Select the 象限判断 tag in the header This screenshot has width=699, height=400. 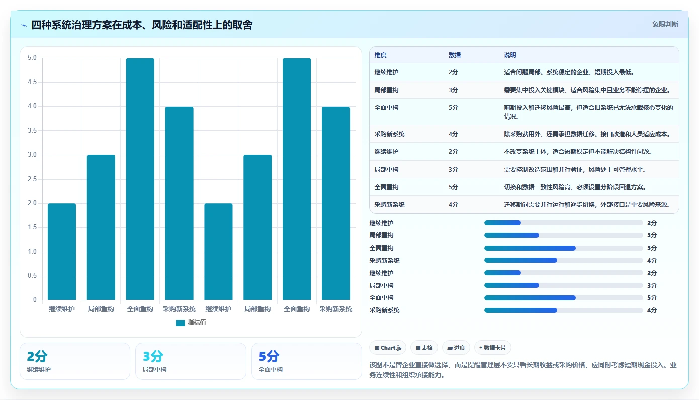point(665,24)
